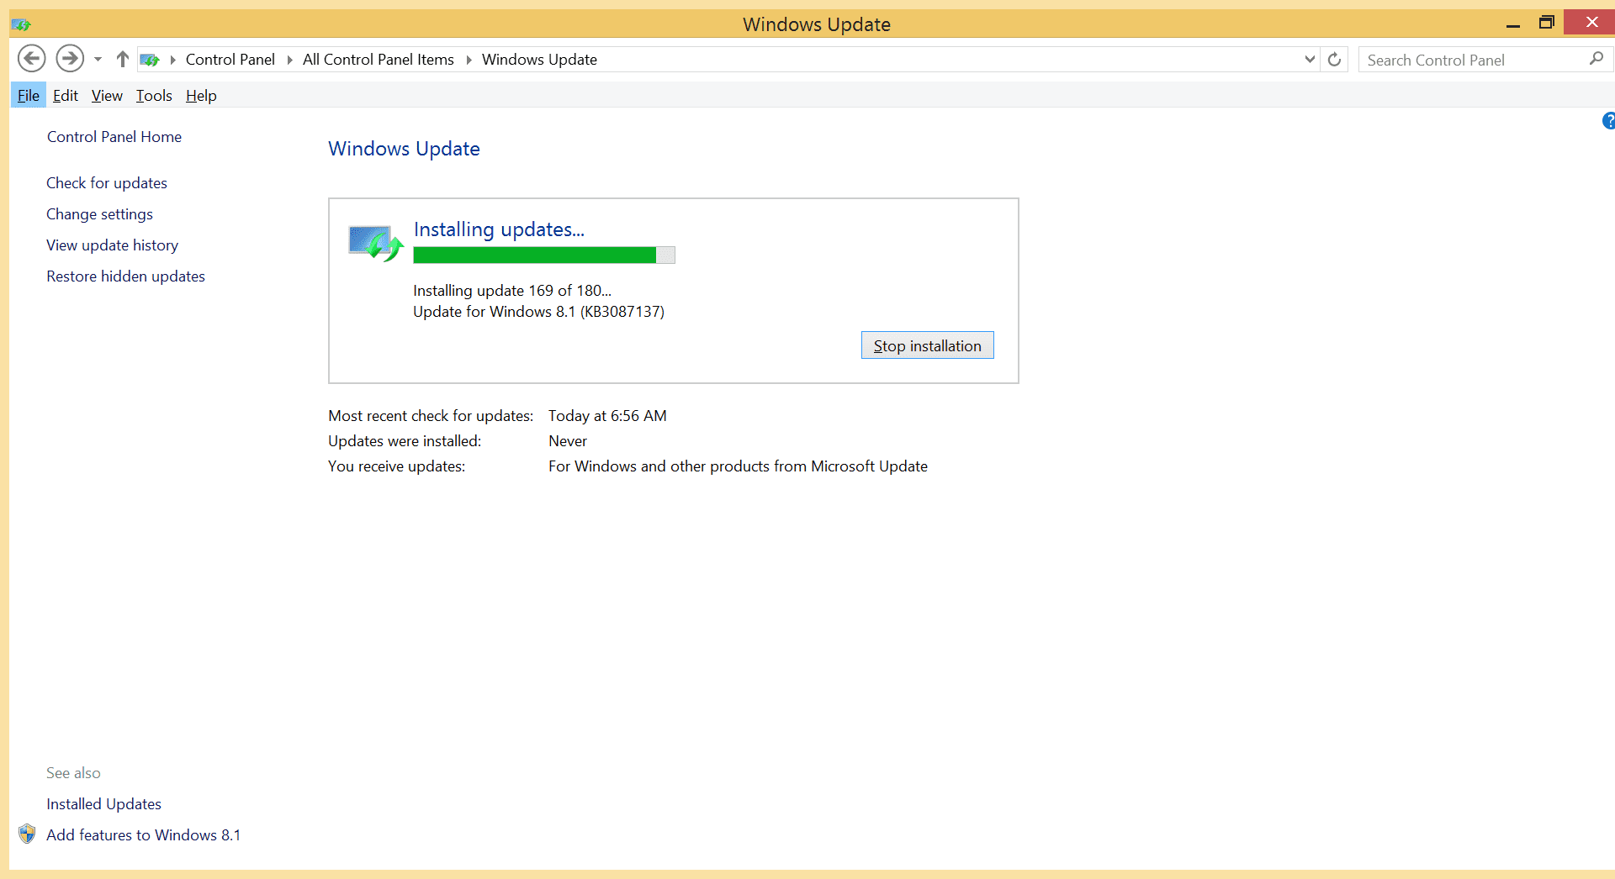Open the Tools menu
This screenshot has width=1615, height=879.
point(154,96)
